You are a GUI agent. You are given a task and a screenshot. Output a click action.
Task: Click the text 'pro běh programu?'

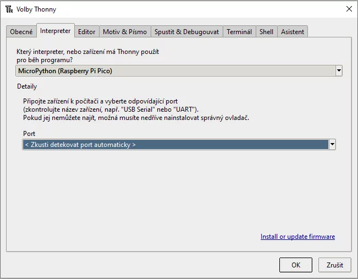point(45,60)
